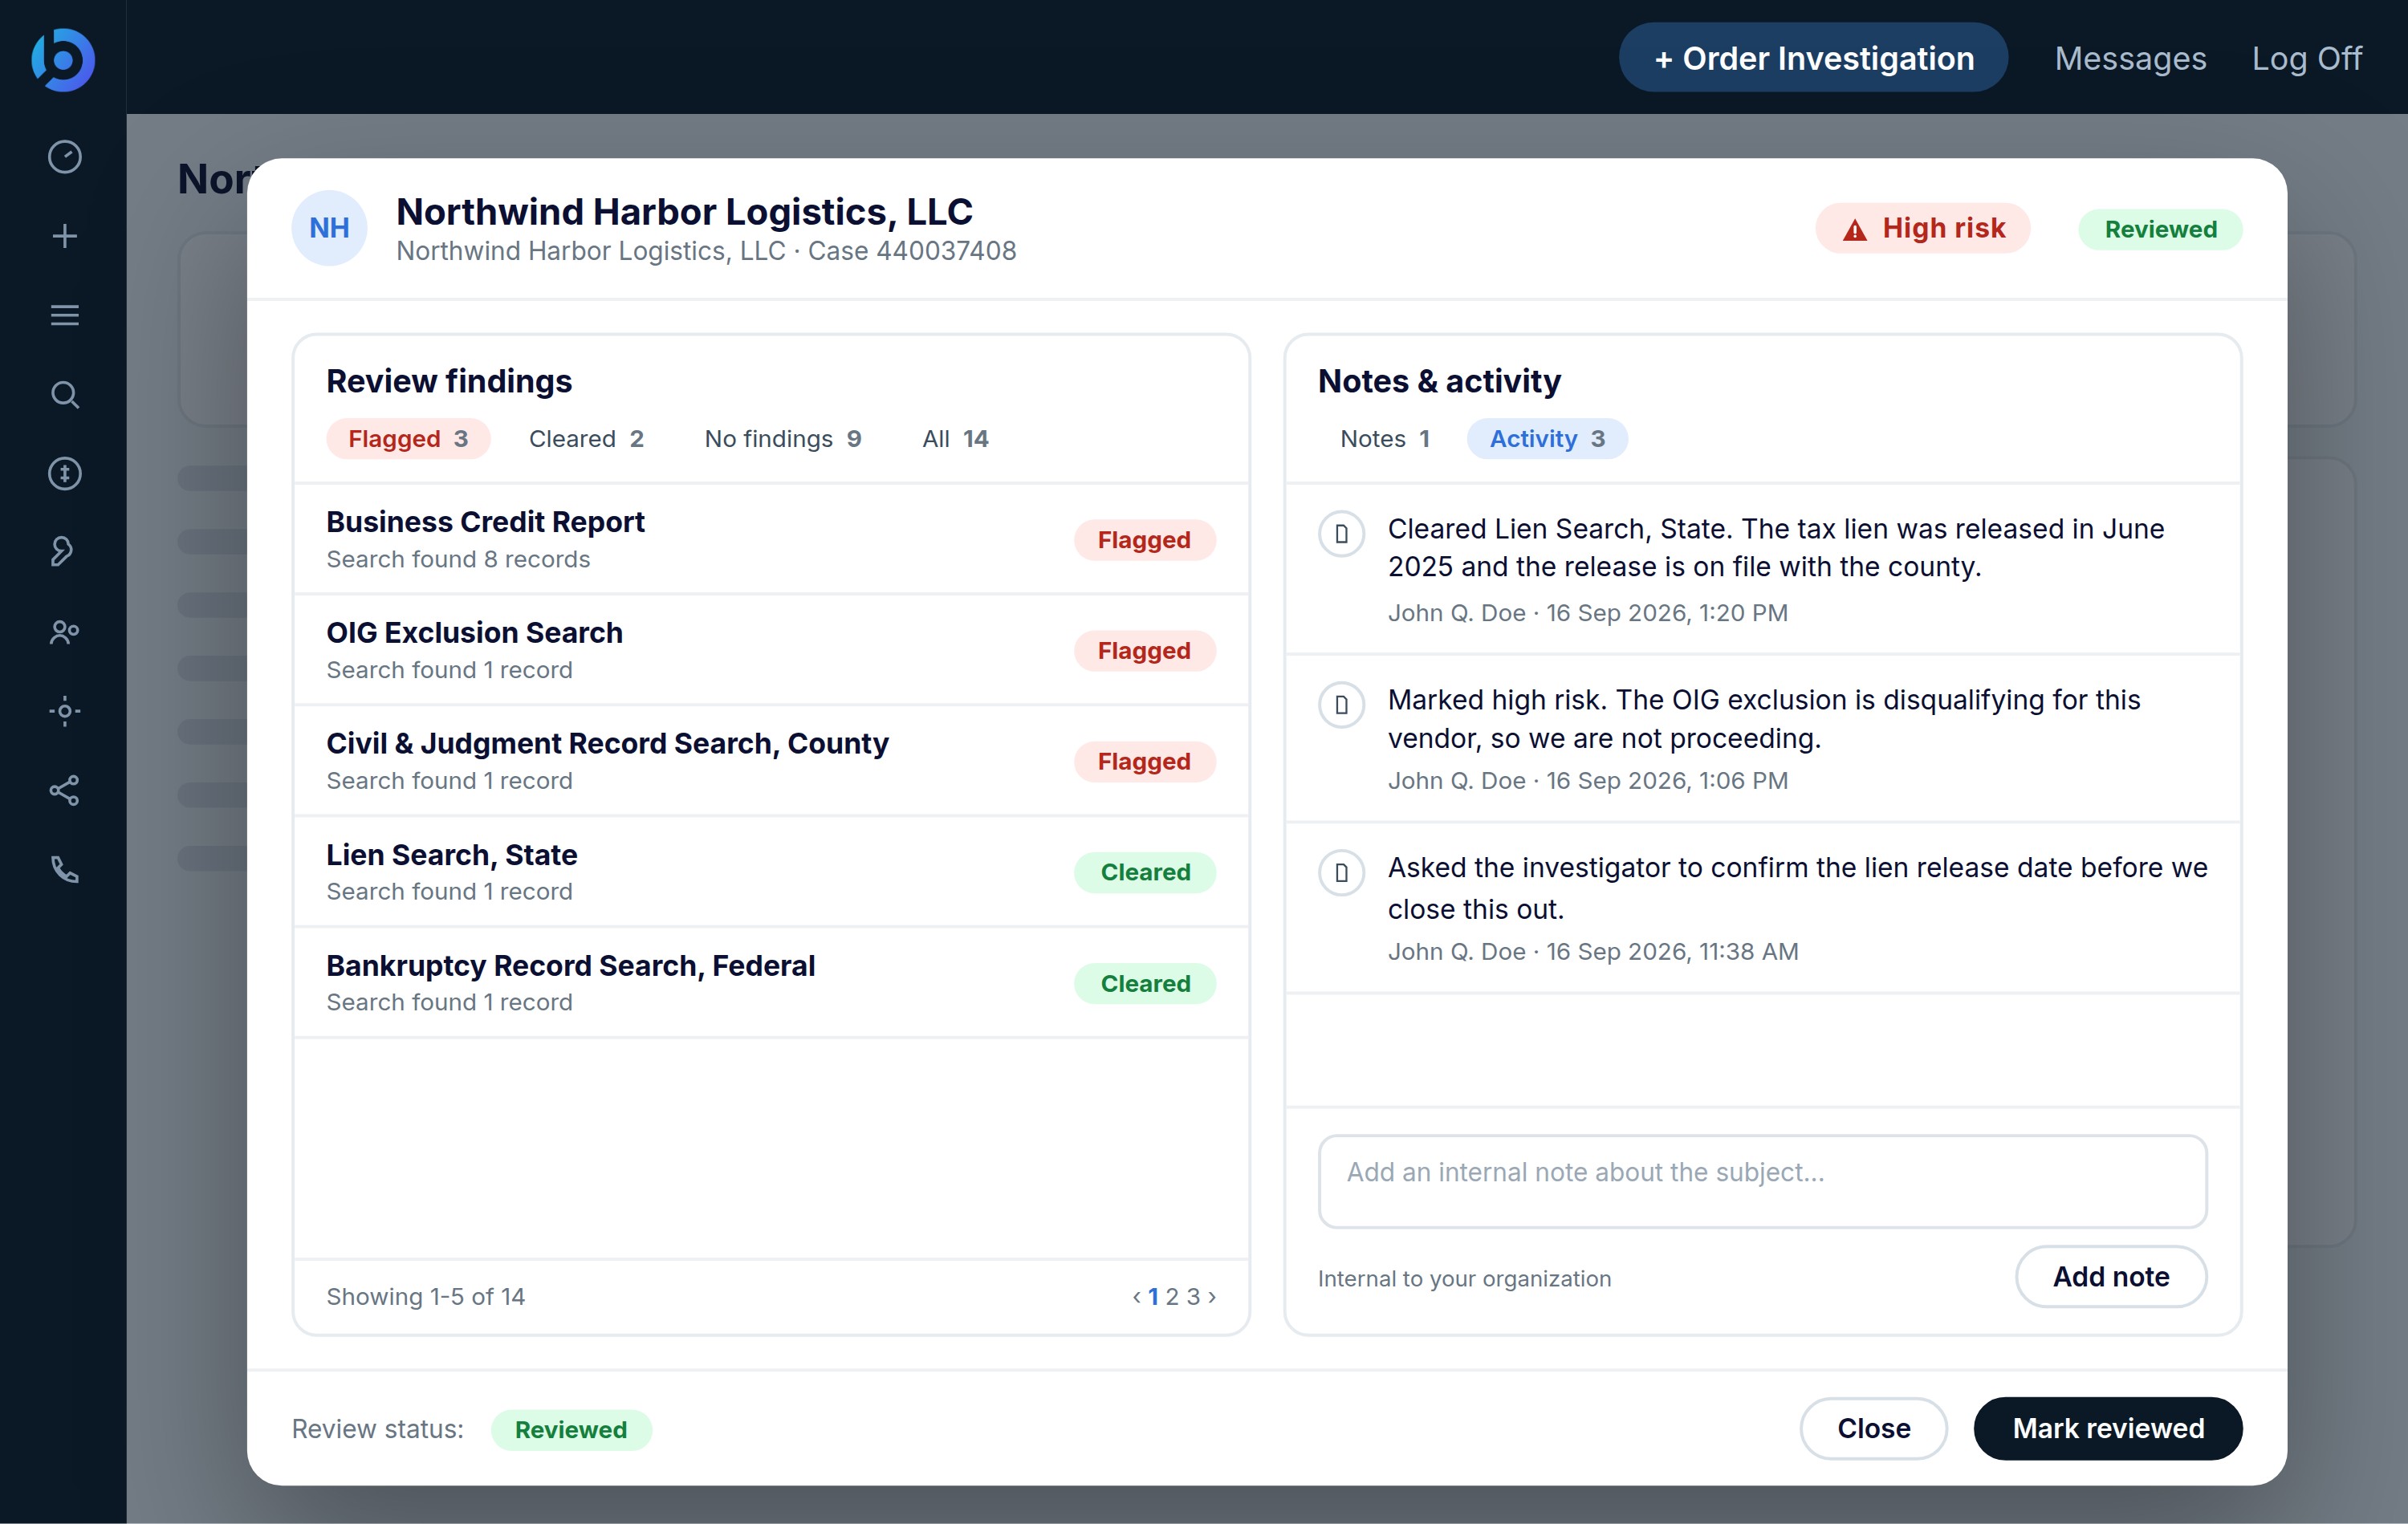Image resolution: width=2408 pixels, height=1524 pixels.
Task: Click the next page chevron
Action: pos(1212,1297)
